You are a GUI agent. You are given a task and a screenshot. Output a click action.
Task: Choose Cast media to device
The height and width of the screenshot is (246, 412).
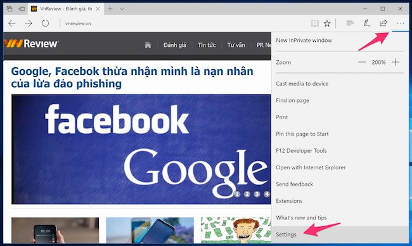(302, 84)
